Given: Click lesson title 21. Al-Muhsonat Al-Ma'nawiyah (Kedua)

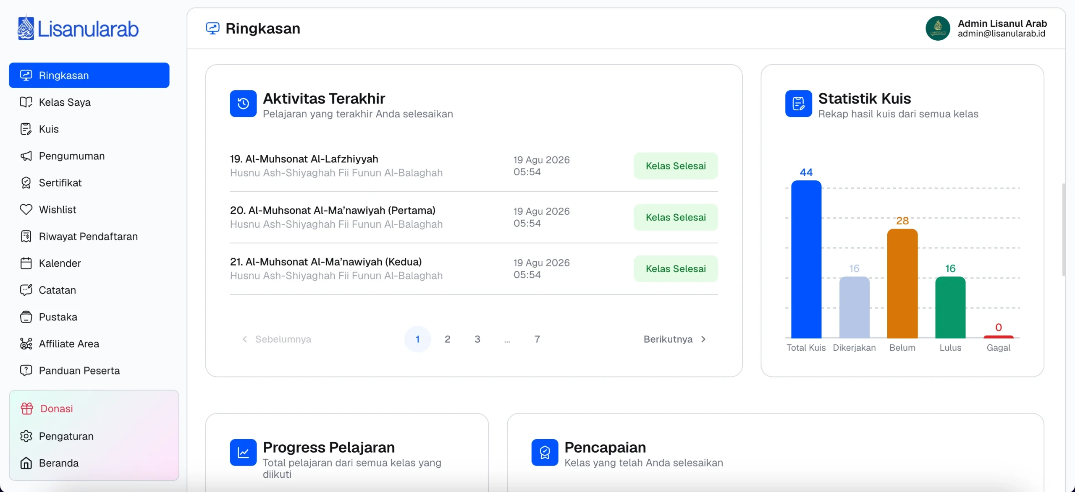Looking at the screenshot, I should [325, 262].
